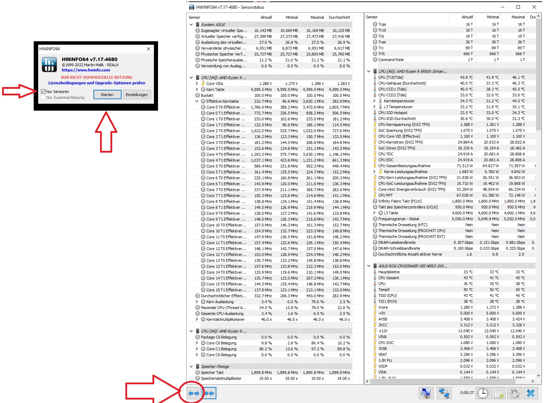Click the circle icon beside Bustakt

(x=198, y=95)
